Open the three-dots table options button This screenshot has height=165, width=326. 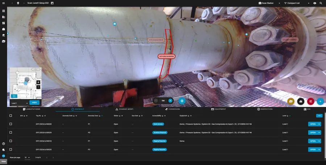[319, 116]
